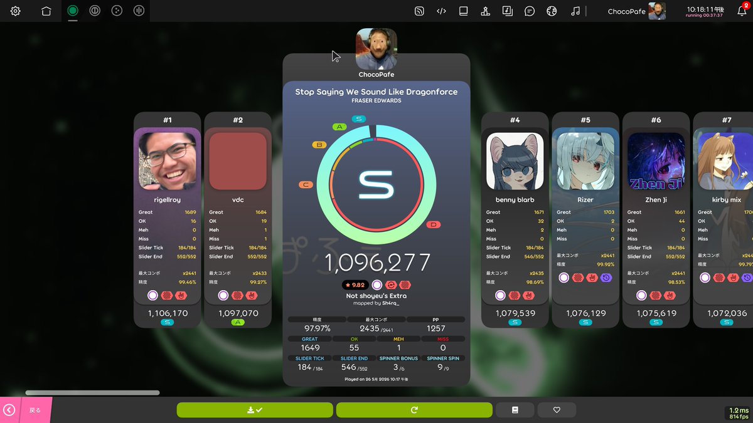Click the D rank marker on the accuracy circle
Viewport: 753px width, 423px height.
434,225
